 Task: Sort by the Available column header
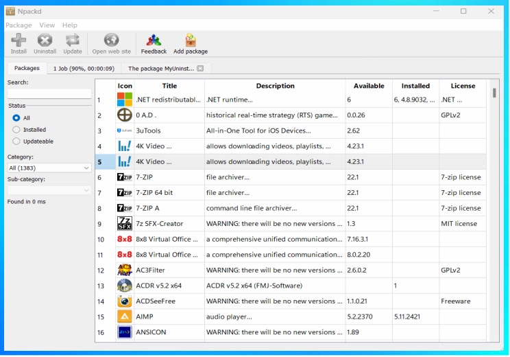pos(369,86)
